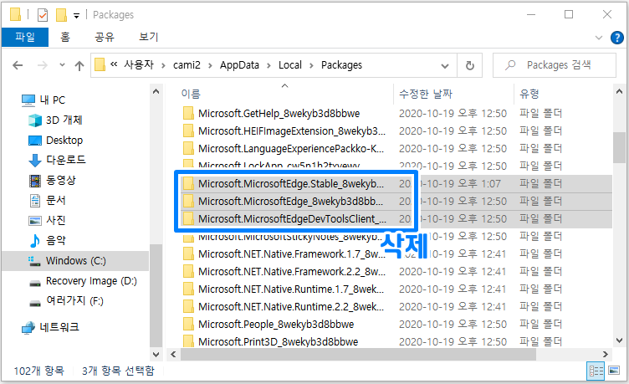Image resolution: width=629 pixels, height=384 pixels.
Task: Click navigation pane scrollbar down arrow
Action: click(x=156, y=355)
